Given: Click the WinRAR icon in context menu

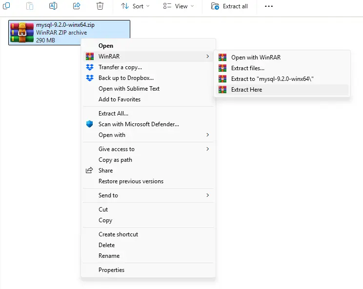Looking at the screenshot, I should click(x=90, y=56).
